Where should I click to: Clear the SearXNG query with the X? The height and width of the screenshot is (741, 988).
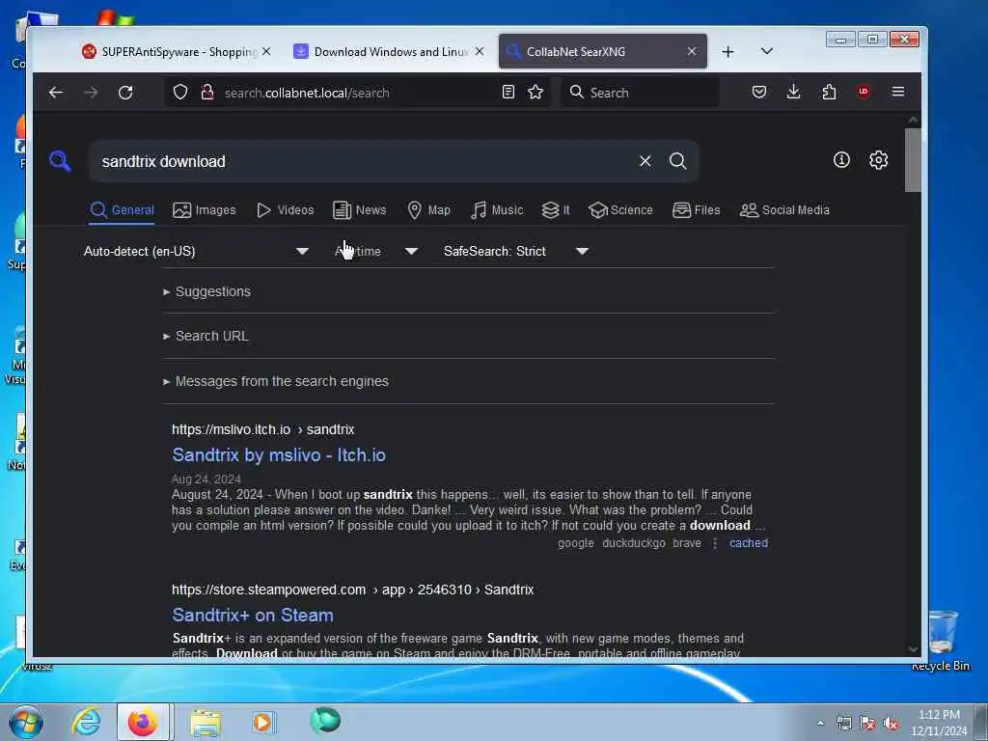point(645,161)
